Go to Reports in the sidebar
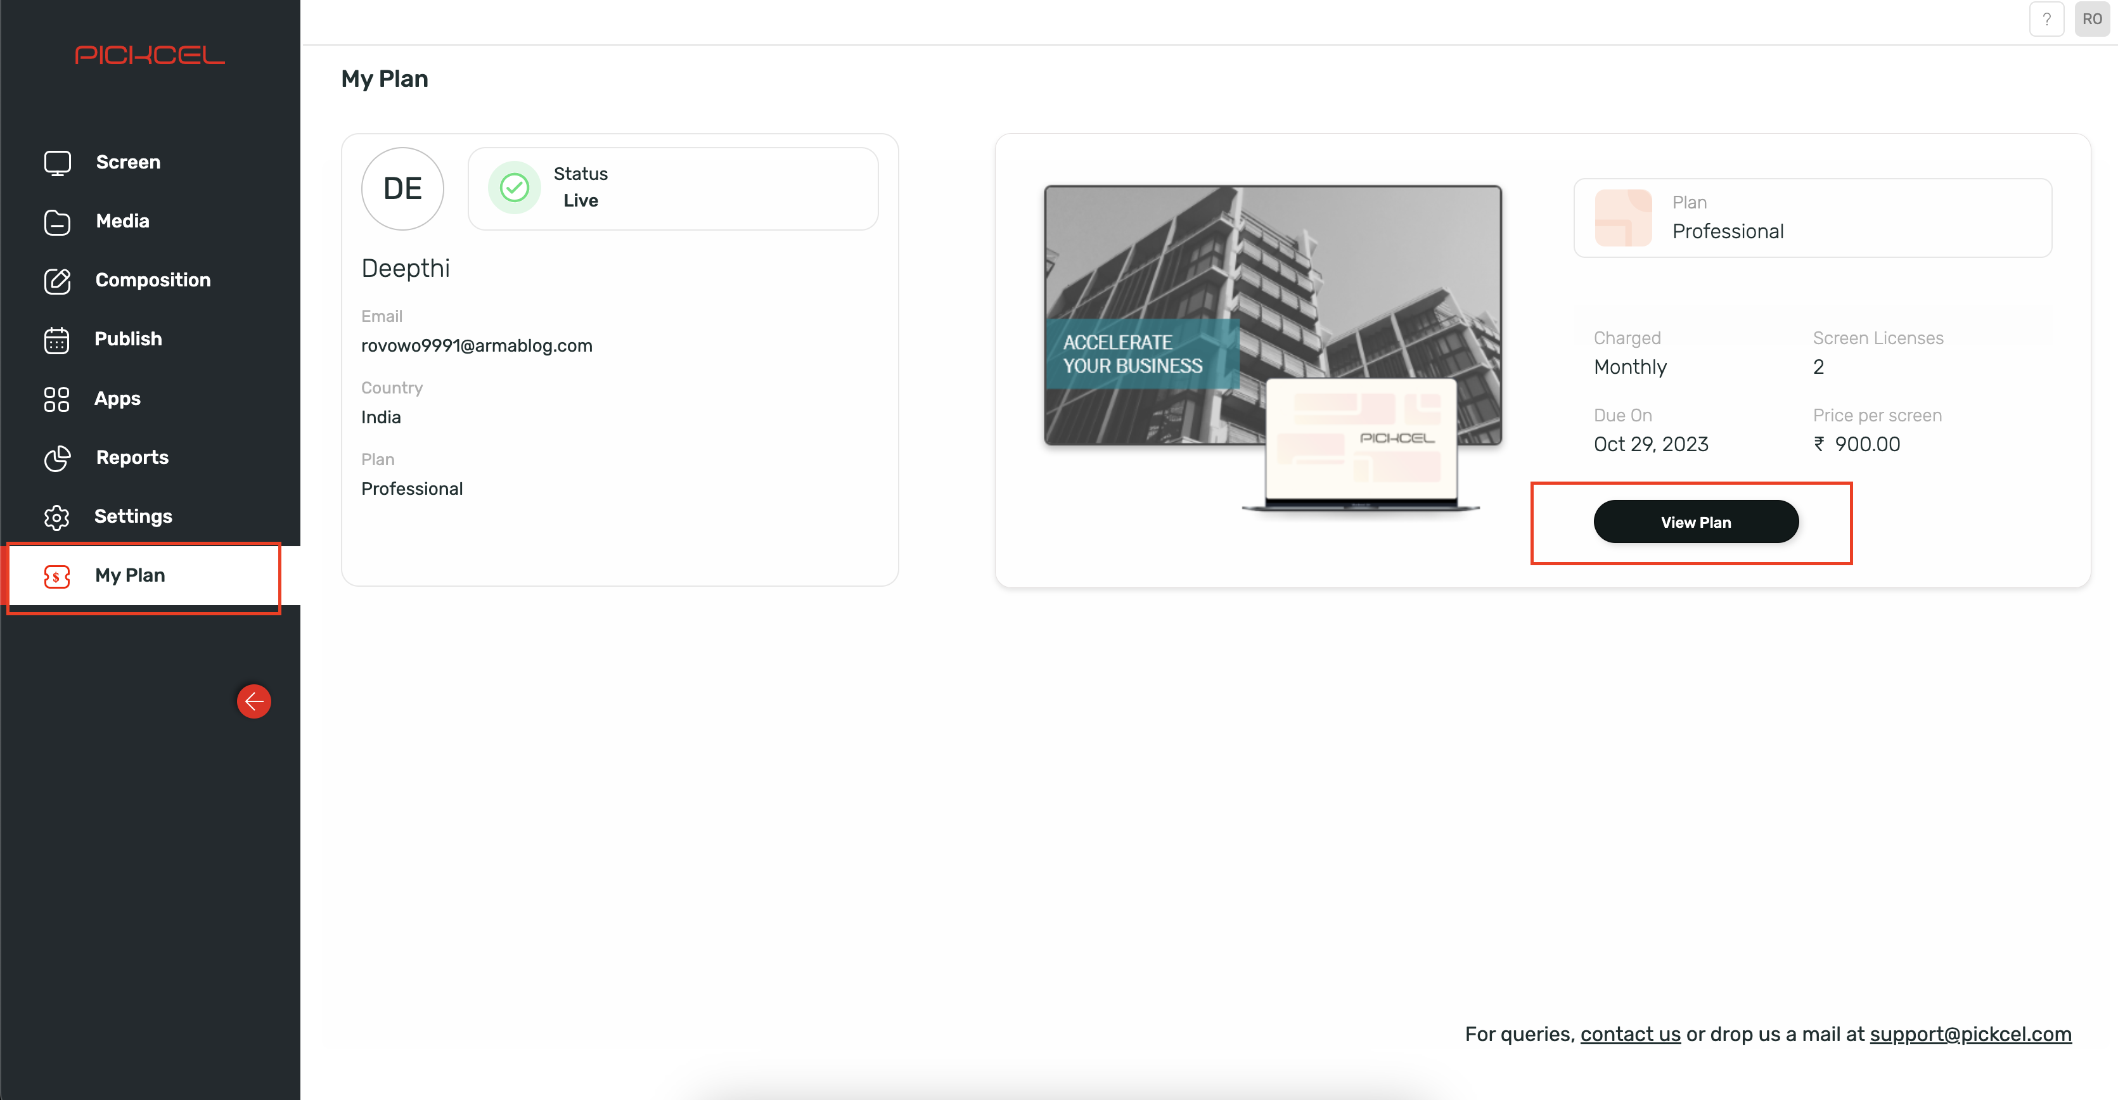 point(150,458)
